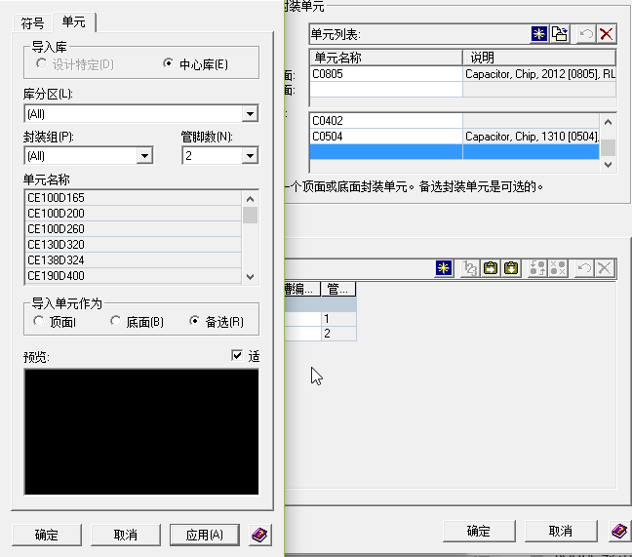Click the C0805 cell name cell

pos(386,74)
